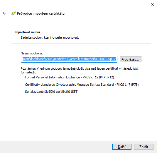Click the horizontal separator under the heading
The height and width of the screenshot is (153, 157).
[x=81, y=44]
